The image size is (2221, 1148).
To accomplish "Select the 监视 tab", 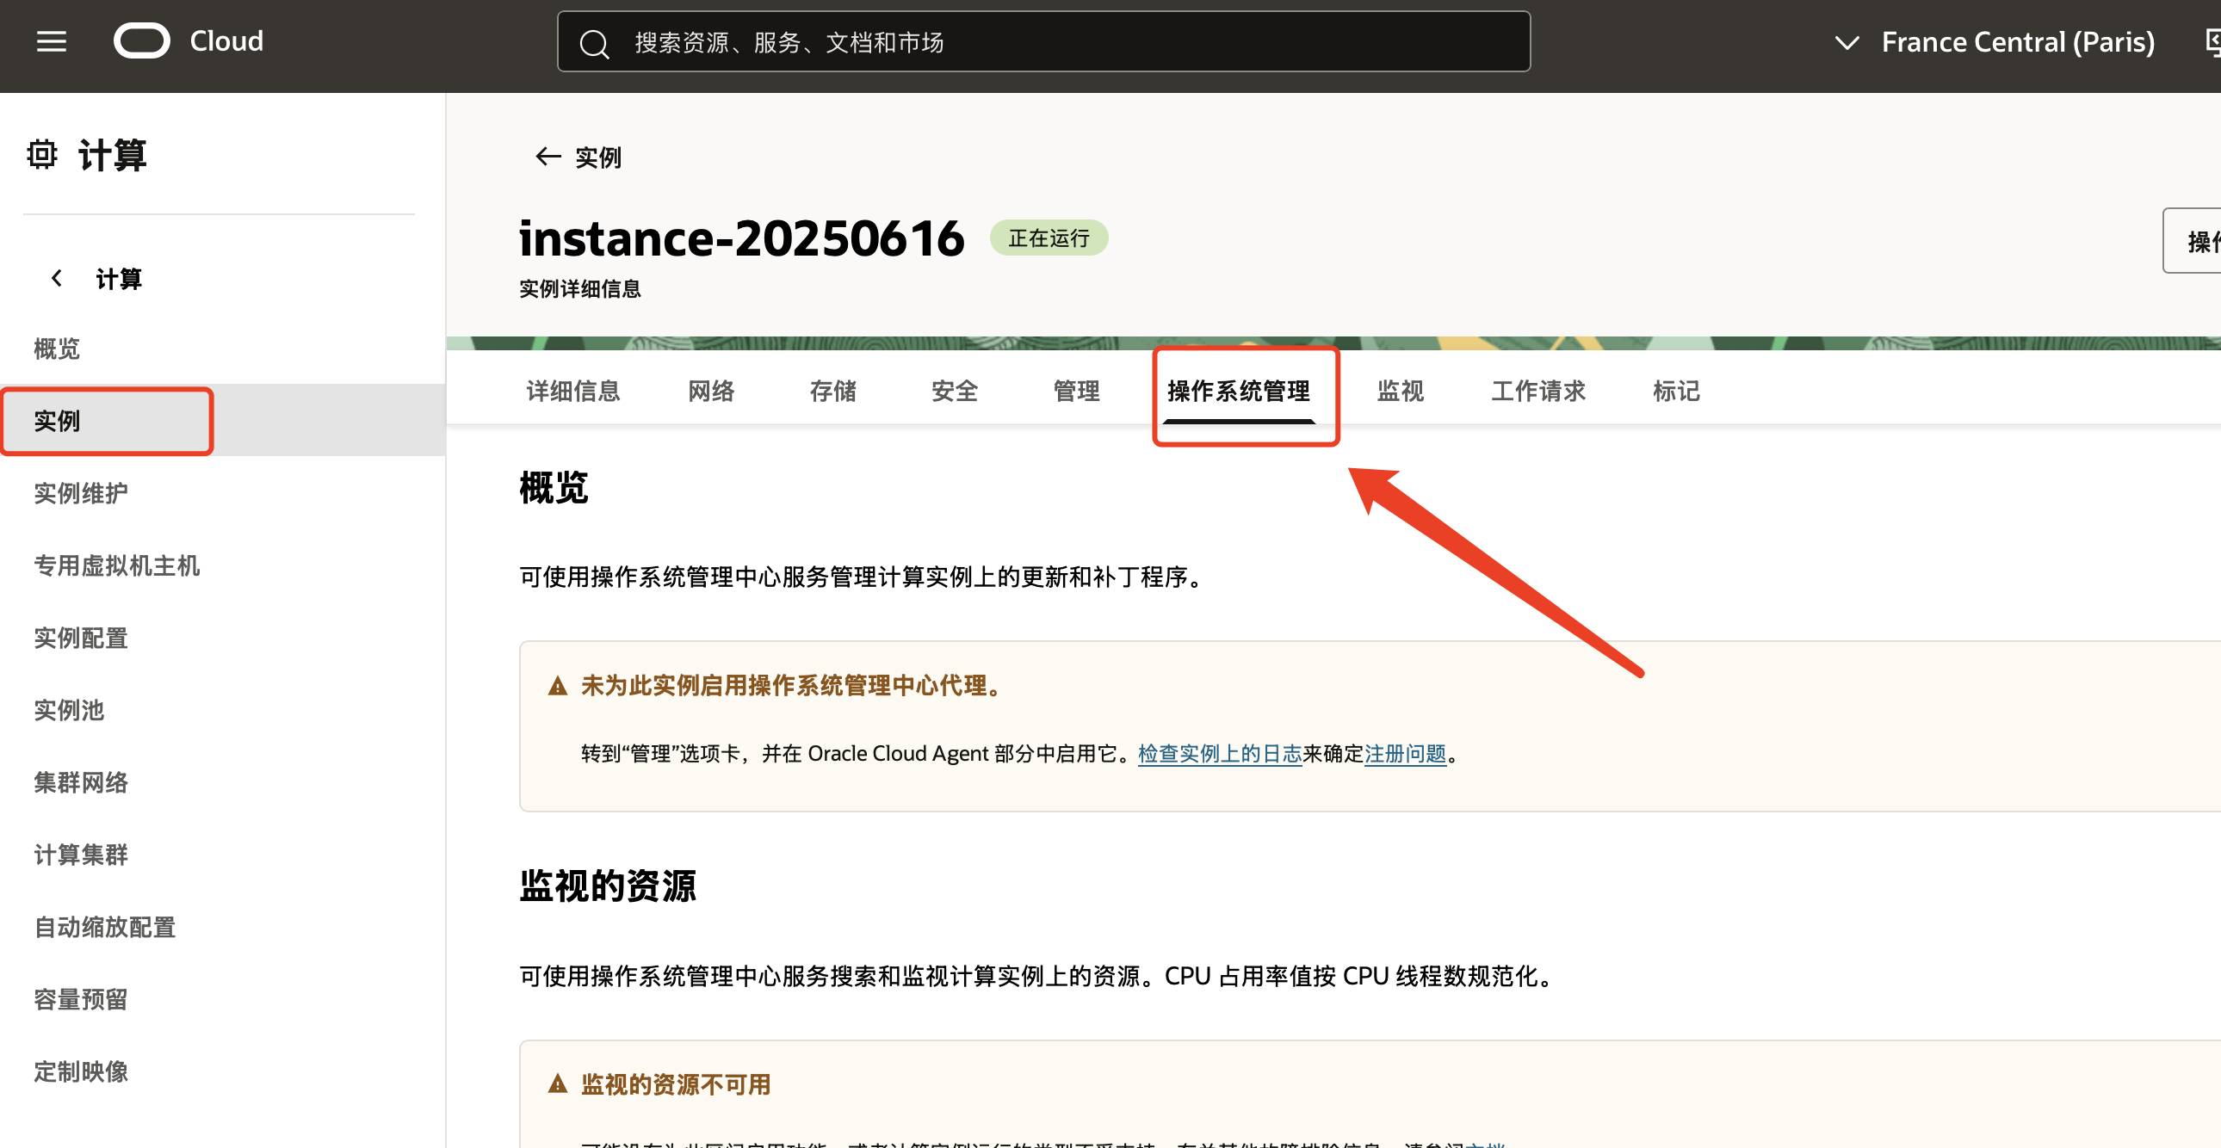I will point(1401,392).
